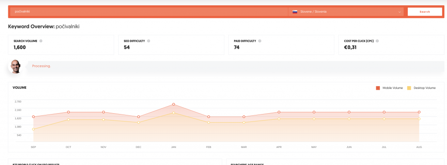Select the AUG mobile volume data point
This screenshot has height=165, width=447.
(419, 112)
